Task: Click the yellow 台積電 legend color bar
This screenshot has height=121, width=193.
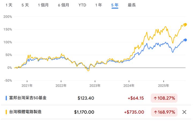Action: click(x=6, y=112)
